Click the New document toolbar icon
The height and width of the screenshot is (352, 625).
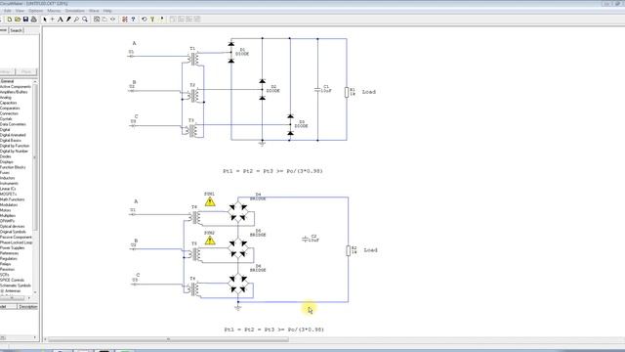point(10,20)
